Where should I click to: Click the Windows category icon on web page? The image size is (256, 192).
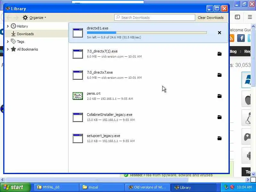click(x=246, y=80)
